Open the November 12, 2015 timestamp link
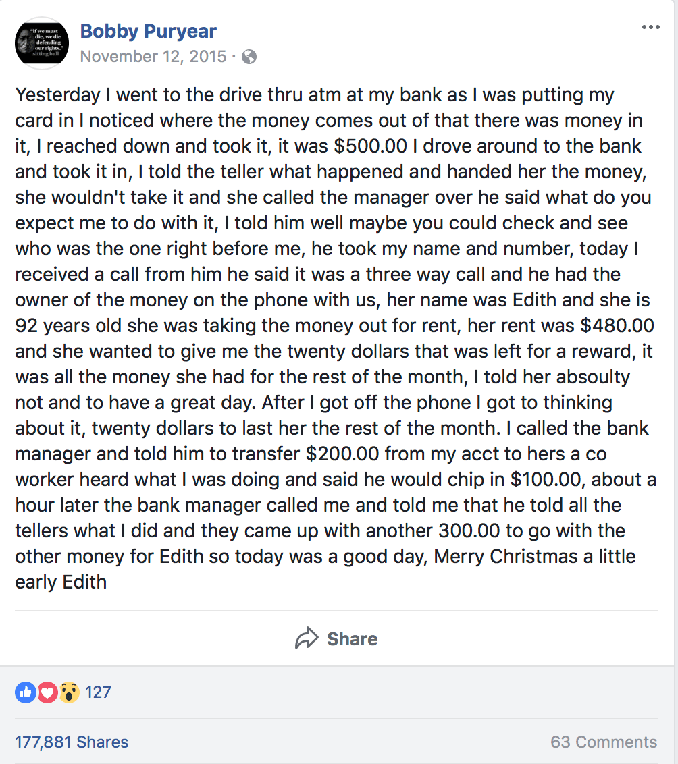The width and height of the screenshot is (678, 764). 153,57
